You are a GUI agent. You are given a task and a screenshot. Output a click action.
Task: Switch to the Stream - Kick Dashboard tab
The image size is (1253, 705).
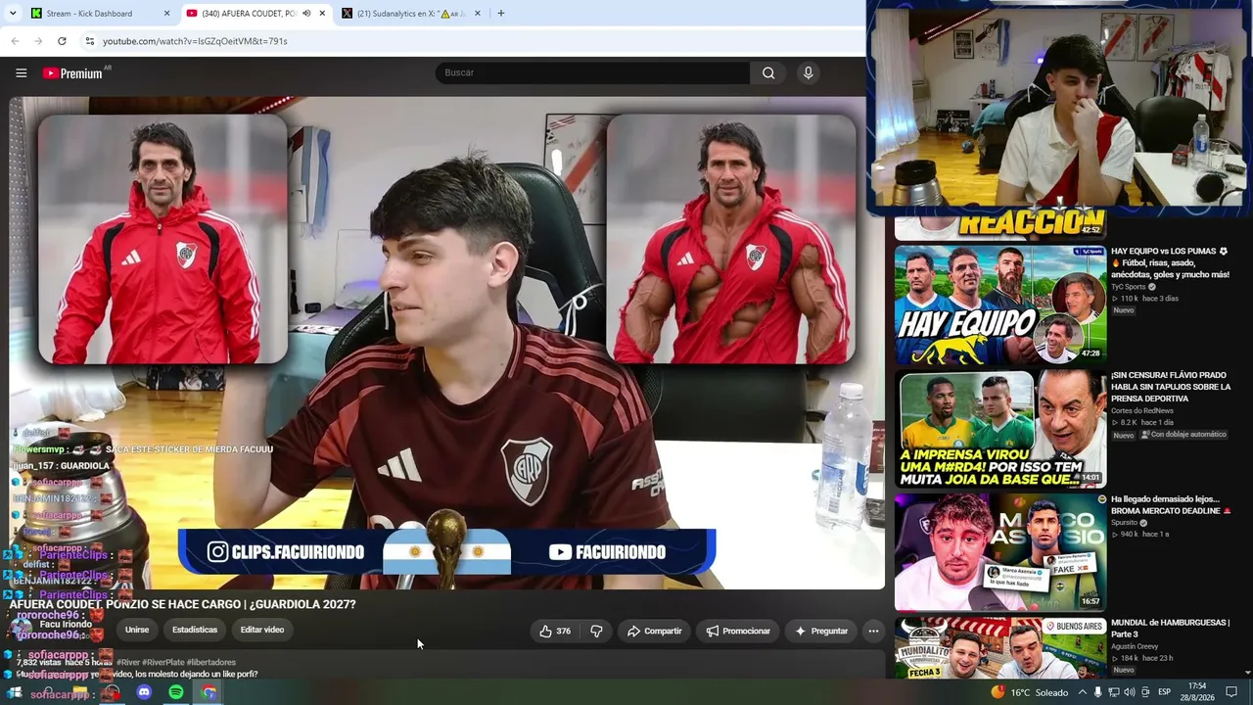click(100, 14)
